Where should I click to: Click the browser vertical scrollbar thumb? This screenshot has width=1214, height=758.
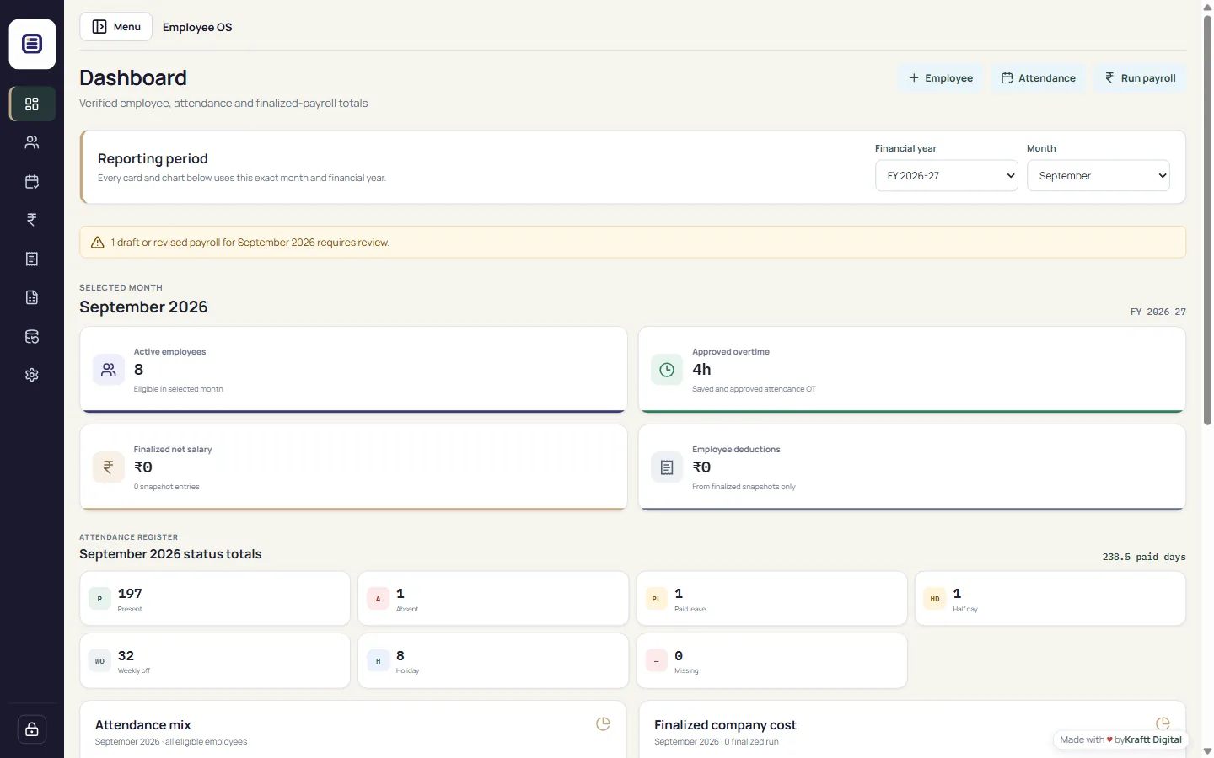click(x=1207, y=219)
